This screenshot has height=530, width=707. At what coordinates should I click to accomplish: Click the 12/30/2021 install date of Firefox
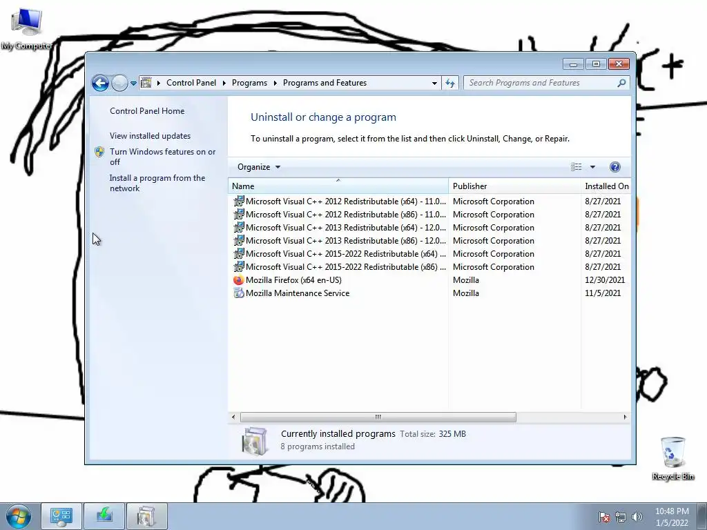[x=605, y=280]
